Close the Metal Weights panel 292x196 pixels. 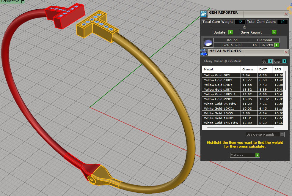(286, 52)
